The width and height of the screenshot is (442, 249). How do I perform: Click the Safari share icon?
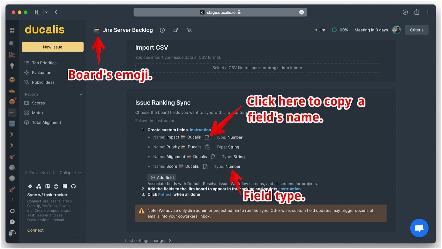(x=417, y=12)
